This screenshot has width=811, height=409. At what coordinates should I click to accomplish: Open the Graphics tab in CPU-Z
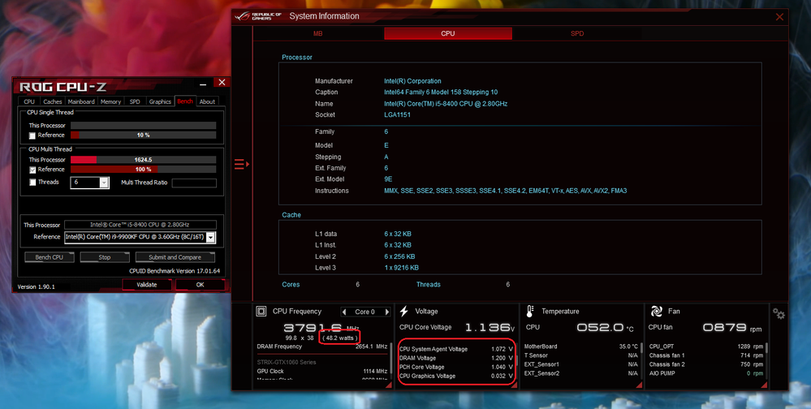point(160,102)
